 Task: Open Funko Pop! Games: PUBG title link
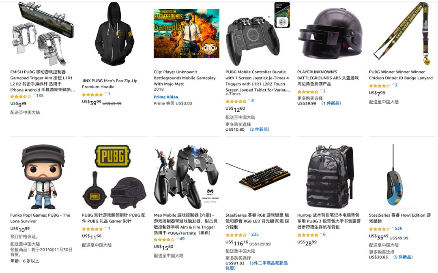point(40,218)
